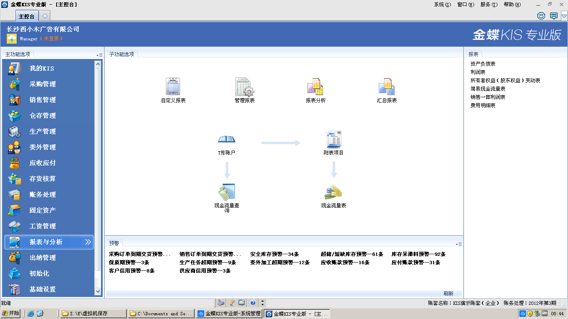Image resolution: width=568 pixels, height=319 pixels.
Task: Click the 刷新 refresh link
Action: click(448, 293)
